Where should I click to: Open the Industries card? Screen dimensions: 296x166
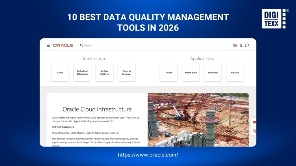213,73
